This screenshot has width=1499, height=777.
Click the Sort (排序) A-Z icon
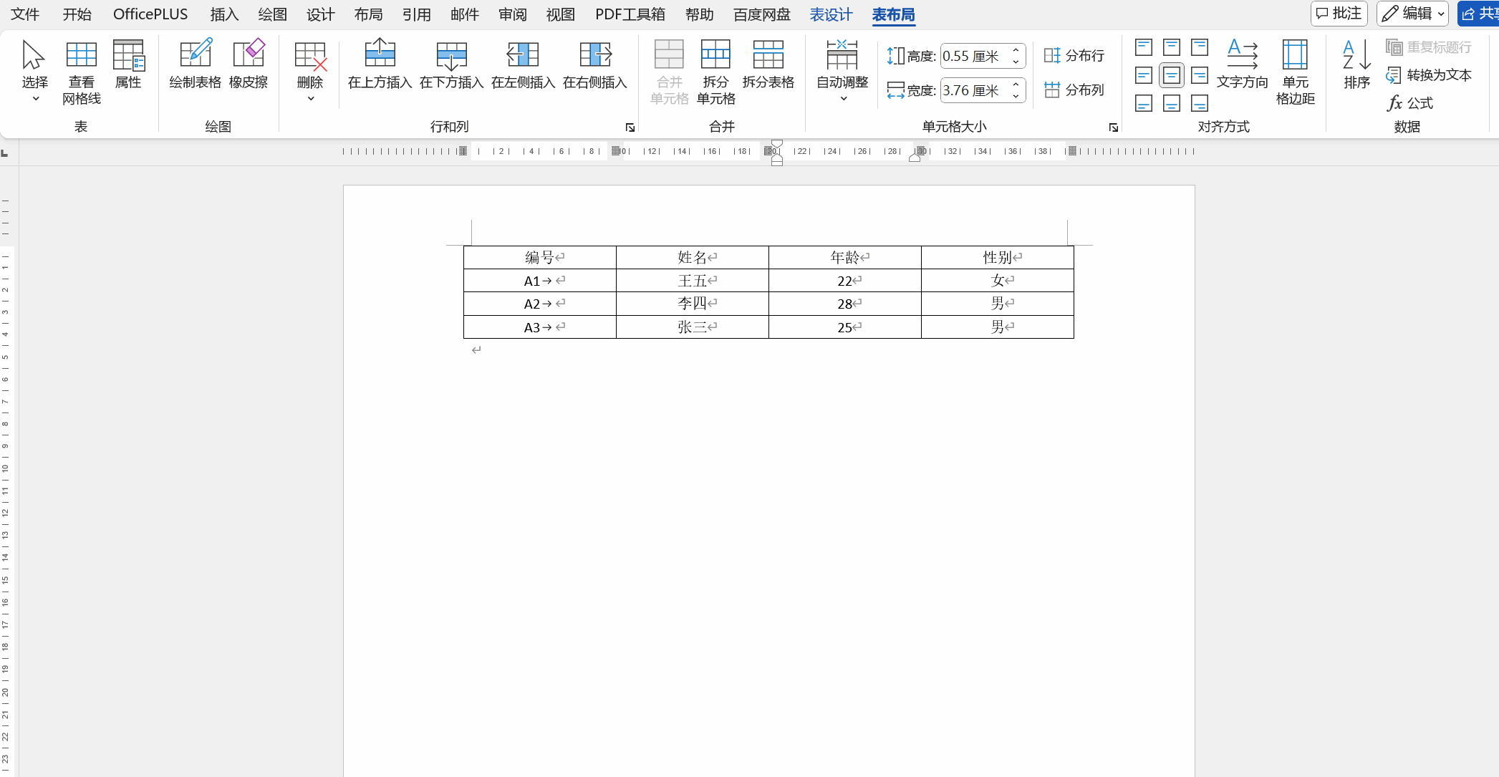pyautogui.click(x=1356, y=54)
